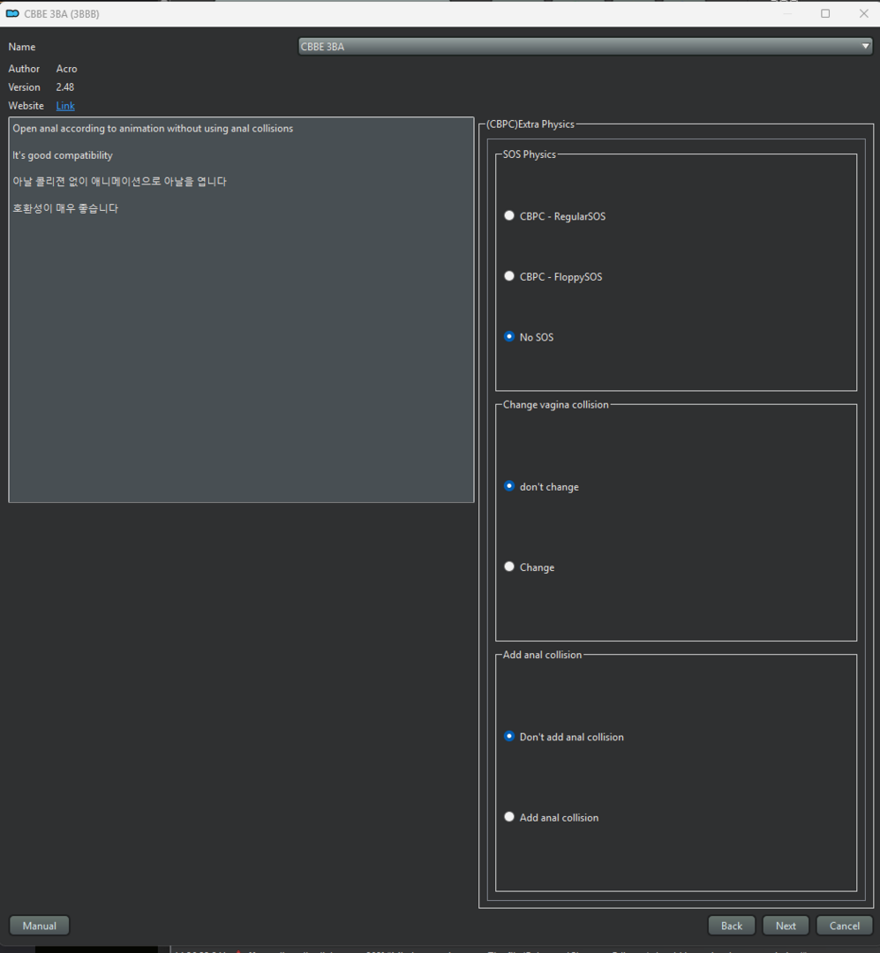Click the installer window title icon
This screenshot has height=953, width=880.
click(12, 13)
